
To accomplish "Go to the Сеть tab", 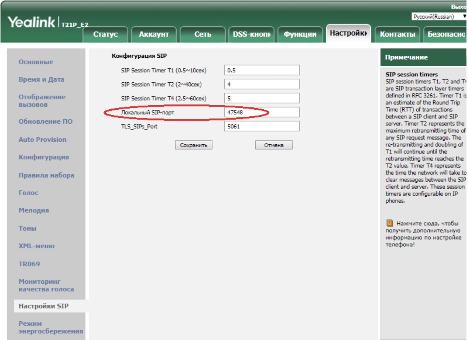I will 202,34.
